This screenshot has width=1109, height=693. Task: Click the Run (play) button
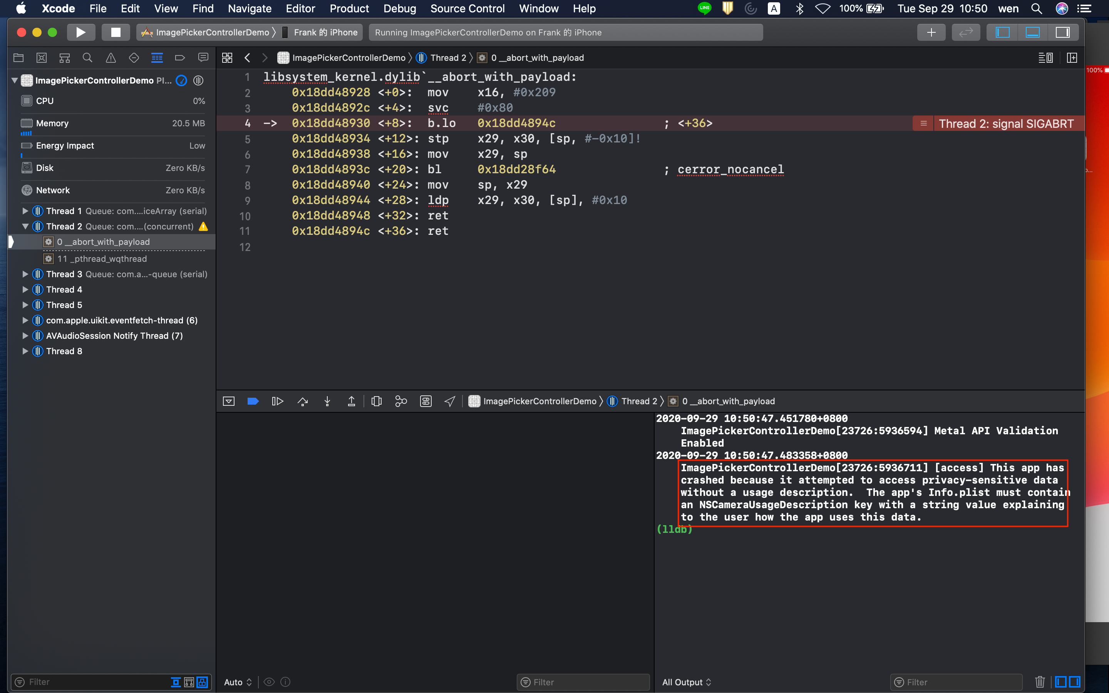(x=80, y=33)
